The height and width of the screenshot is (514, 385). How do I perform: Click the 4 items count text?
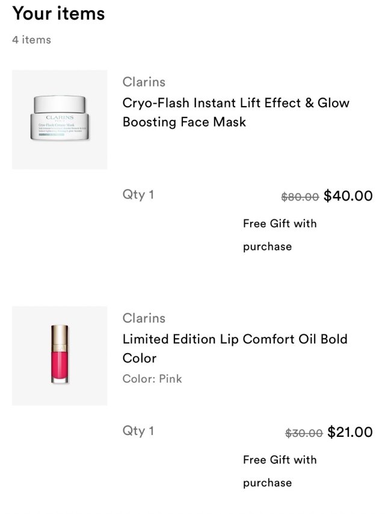pos(31,40)
